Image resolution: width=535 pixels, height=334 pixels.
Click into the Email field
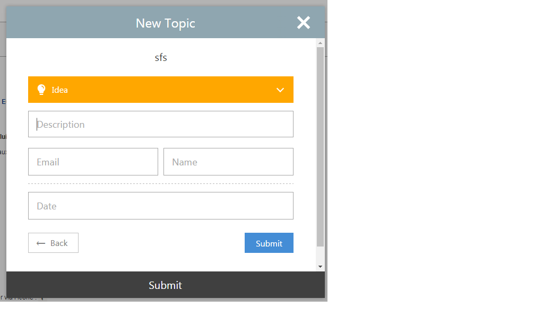tap(93, 162)
